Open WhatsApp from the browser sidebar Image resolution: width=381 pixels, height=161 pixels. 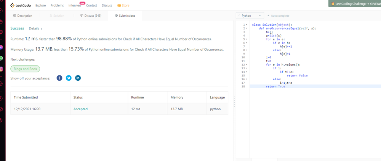click(x=2, y=58)
